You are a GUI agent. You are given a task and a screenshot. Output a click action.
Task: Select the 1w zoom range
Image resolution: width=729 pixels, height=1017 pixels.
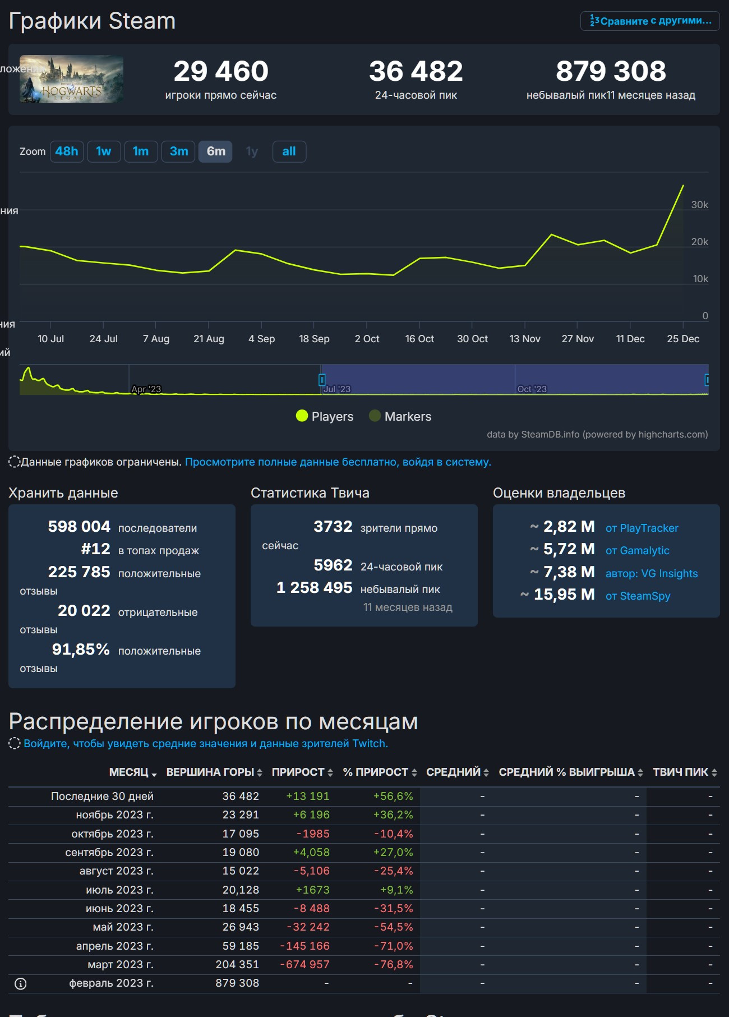pyautogui.click(x=104, y=151)
